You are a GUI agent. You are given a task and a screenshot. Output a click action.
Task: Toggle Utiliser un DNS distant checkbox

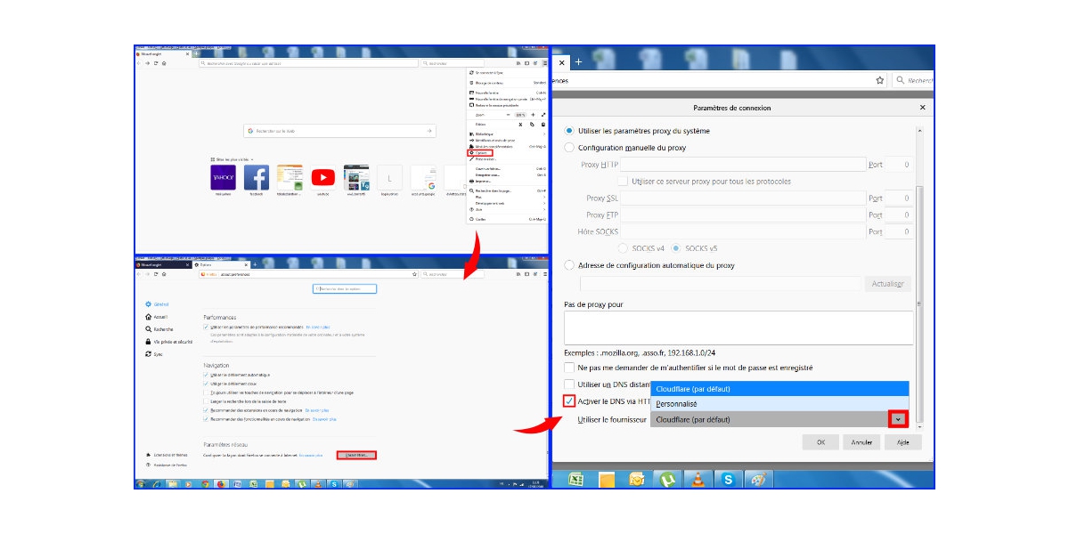click(569, 384)
